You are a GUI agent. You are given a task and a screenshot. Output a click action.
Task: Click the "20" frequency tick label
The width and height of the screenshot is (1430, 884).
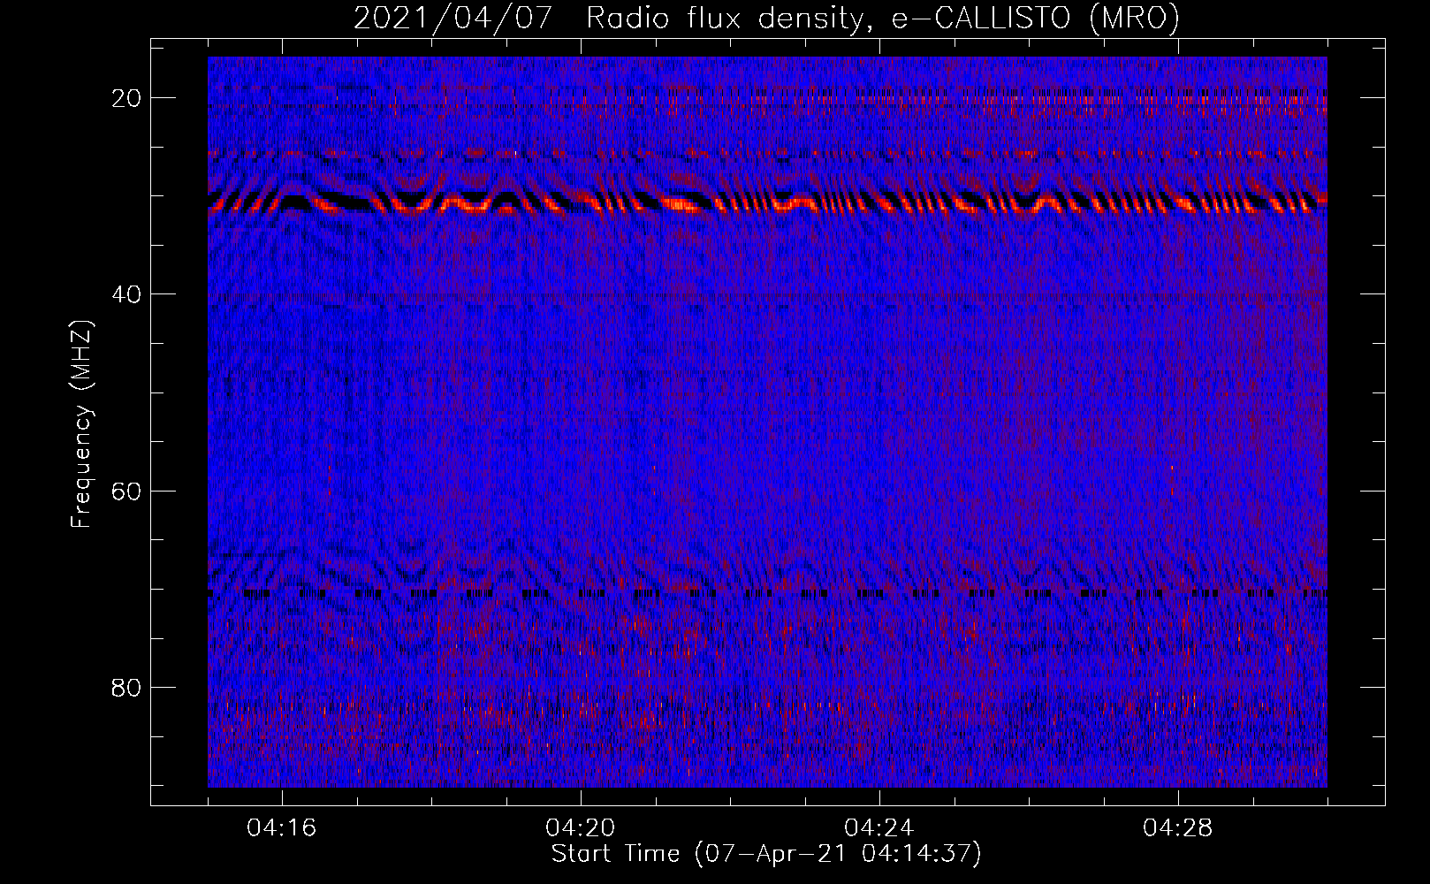point(126,98)
